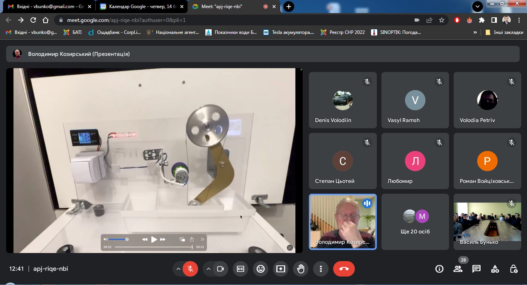Viewport: 527px width, 285px height.
Task: Toggle the camera on or off
Action: coord(220,269)
